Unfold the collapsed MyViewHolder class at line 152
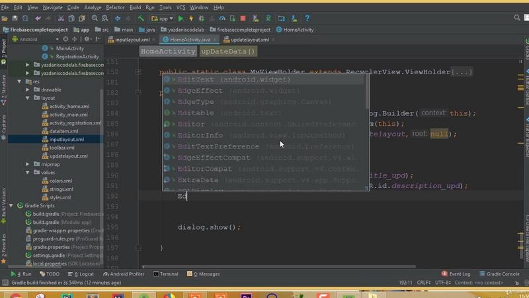 click(x=138, y=72)
